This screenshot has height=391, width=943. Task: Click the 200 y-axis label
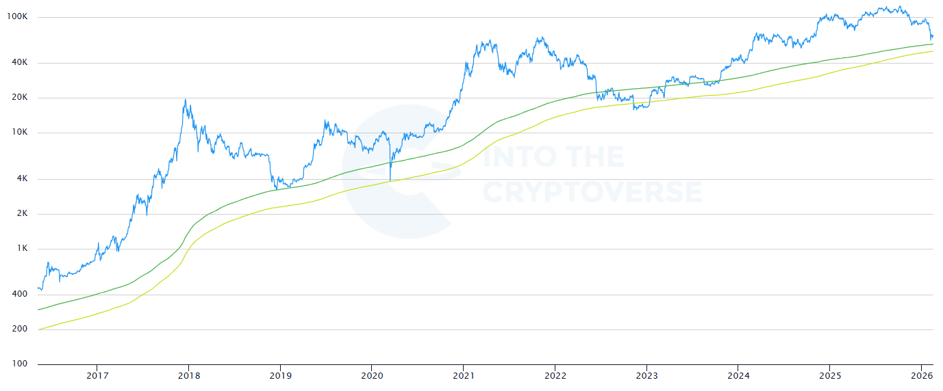[x=20, y=329]
